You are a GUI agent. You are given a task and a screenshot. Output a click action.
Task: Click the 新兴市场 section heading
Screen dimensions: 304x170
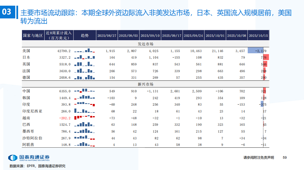[x=145, y=84]
